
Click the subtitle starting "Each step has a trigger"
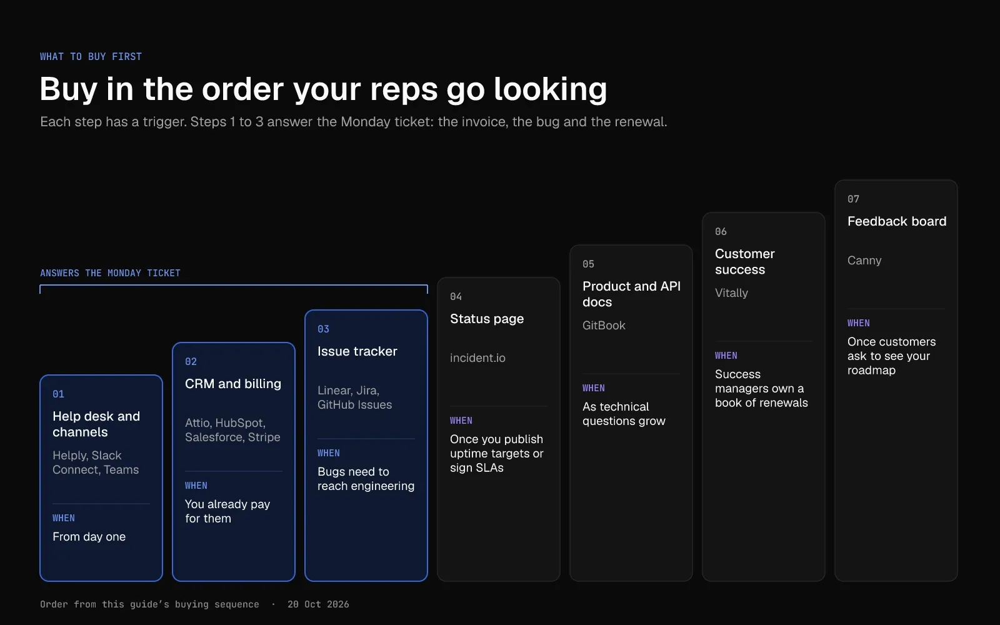[x=354, y=122]
